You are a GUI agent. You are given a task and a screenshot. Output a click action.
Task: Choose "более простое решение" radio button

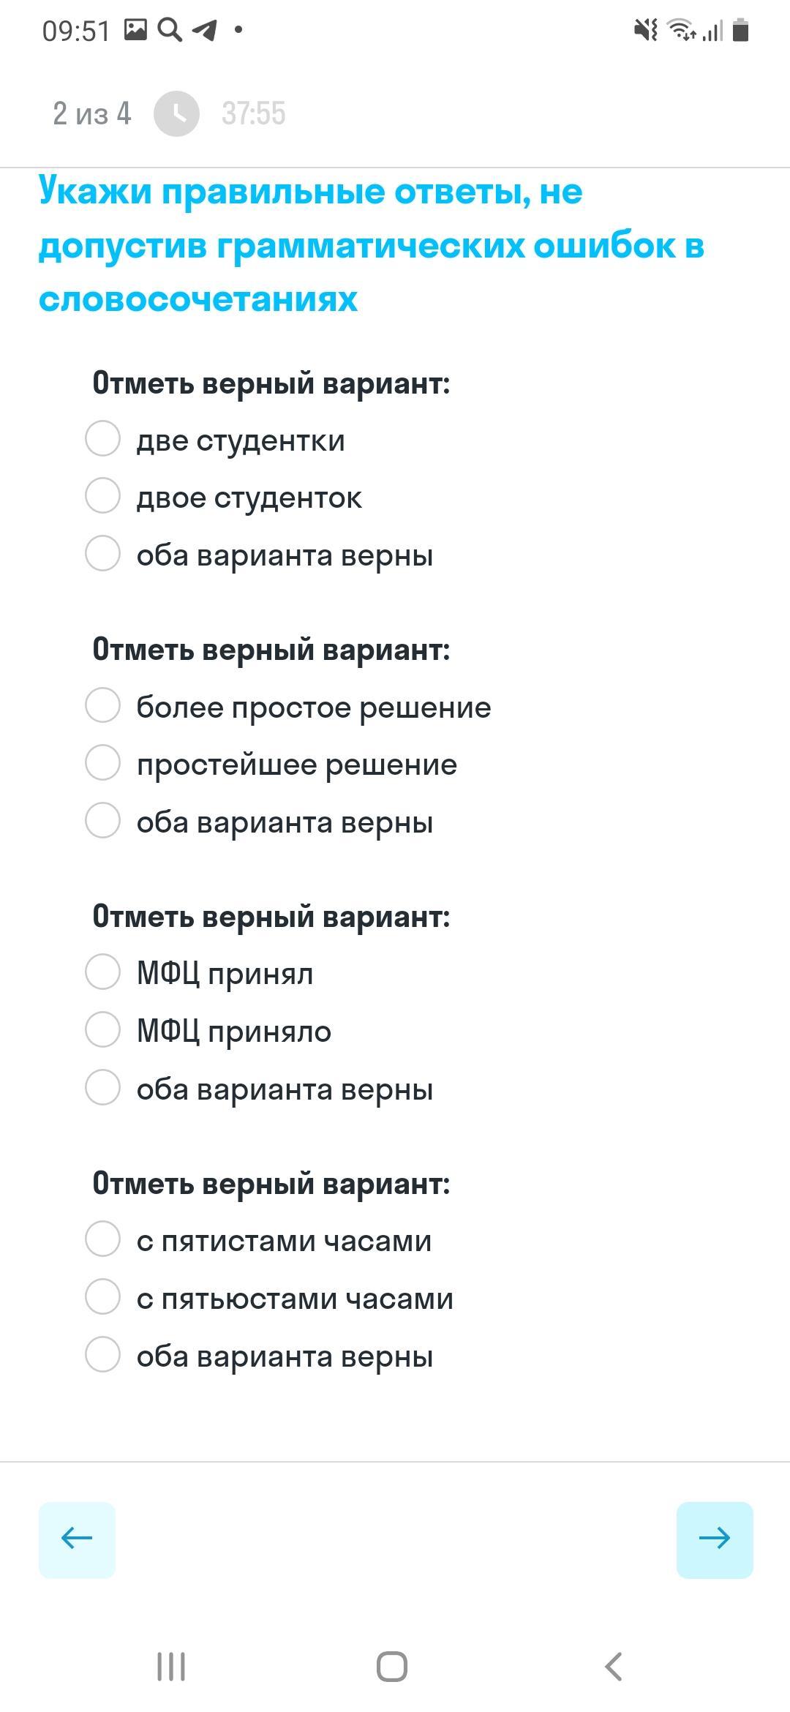[x=103, y=705]
